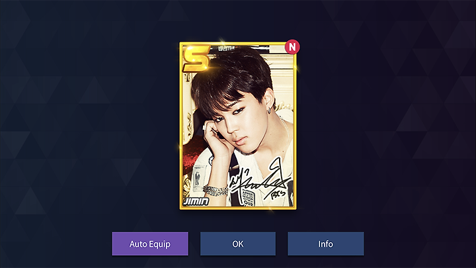Click the JIMIN name label on card
Viewport: 476px width, 268px height.
point(196,201)
